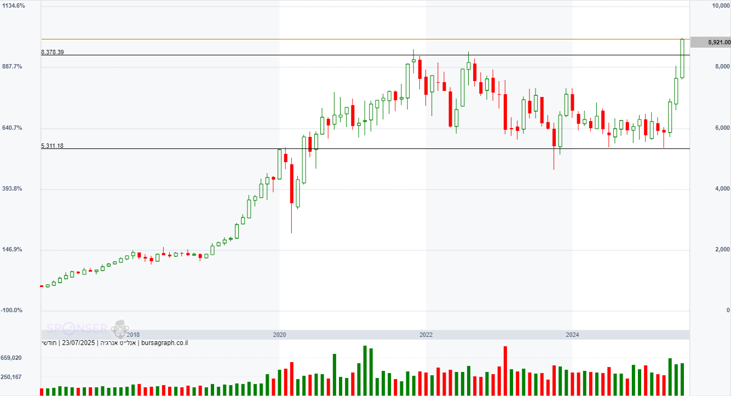
Task: Select the rightmost green candlestick
Action: click(x=682, y=58)
